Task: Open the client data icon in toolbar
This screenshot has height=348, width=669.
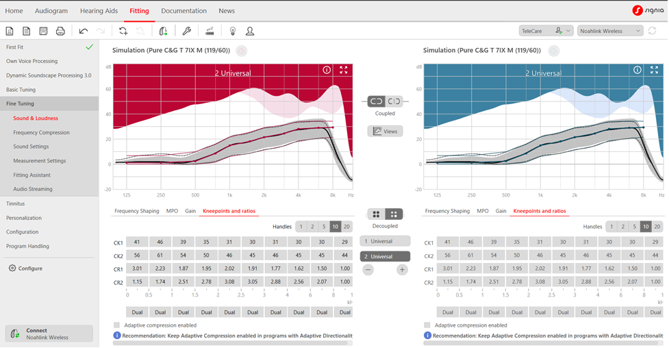Action: click(x=10, y=32)
